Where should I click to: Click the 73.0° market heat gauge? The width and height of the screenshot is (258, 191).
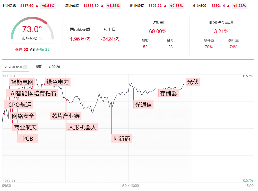click(32, 29)
